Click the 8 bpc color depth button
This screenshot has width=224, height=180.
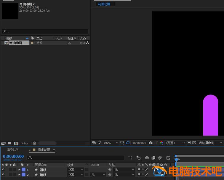pos(25,143)
